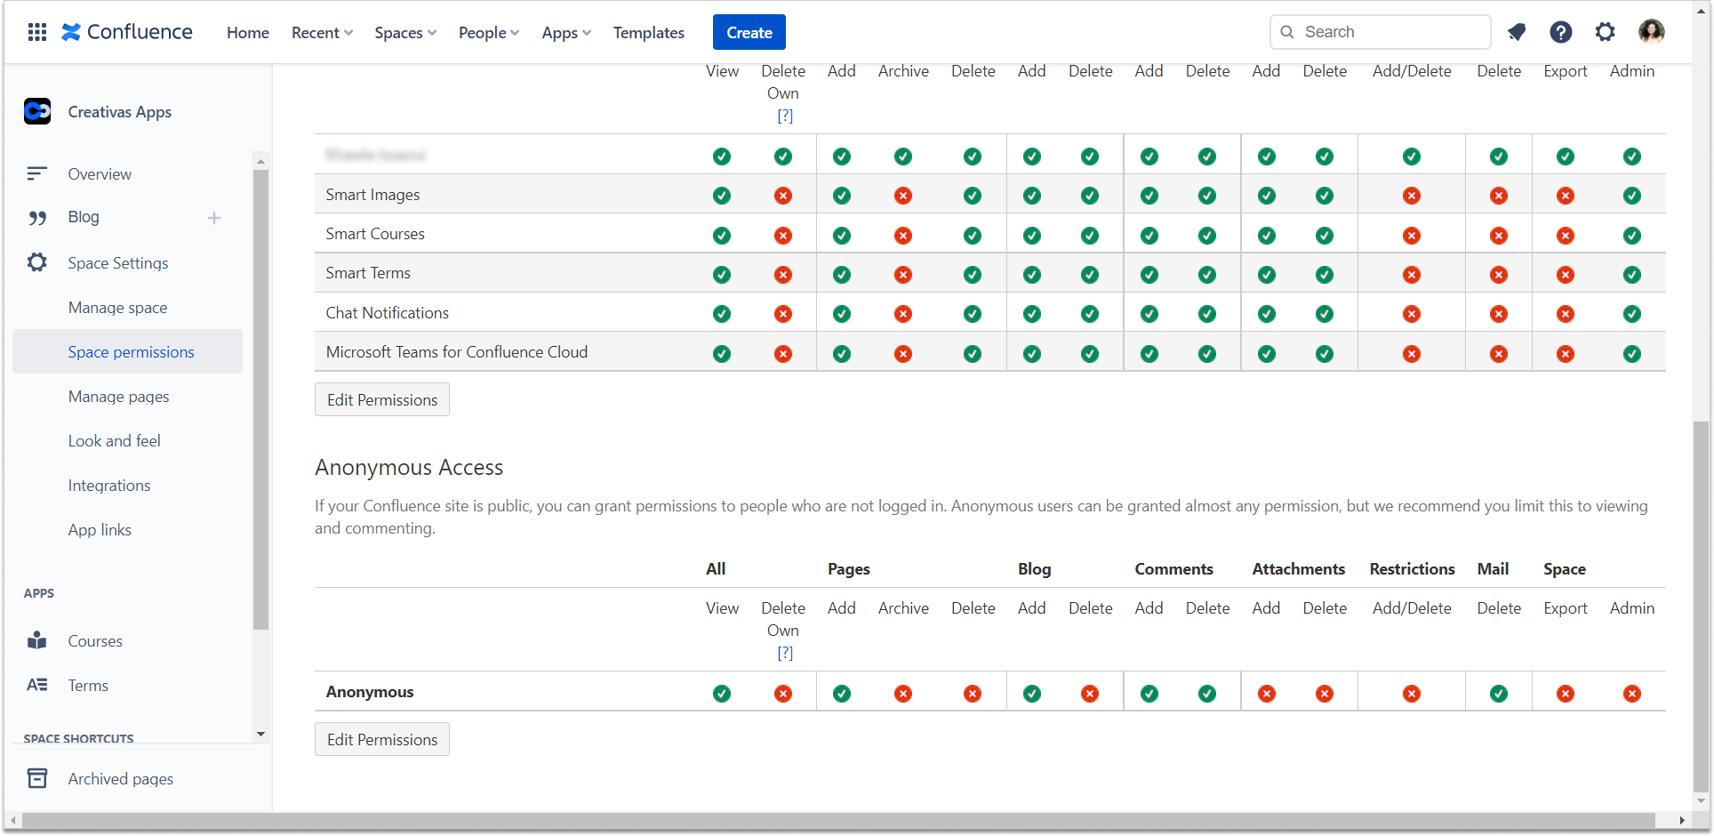Click Edit Permissions under Anonymous Access
The height and width of the screenshot is (836, 1714).
click(x=382, y=740)
